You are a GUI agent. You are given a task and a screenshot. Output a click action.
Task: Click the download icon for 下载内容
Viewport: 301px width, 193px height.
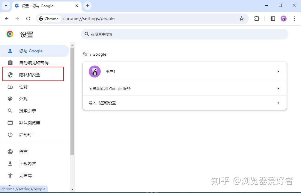click(10, 164)
